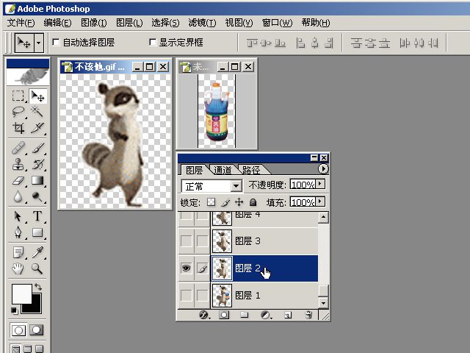Screen dimensions: 470x353
Task: Select the Hand tool
Action: [18, 268]
